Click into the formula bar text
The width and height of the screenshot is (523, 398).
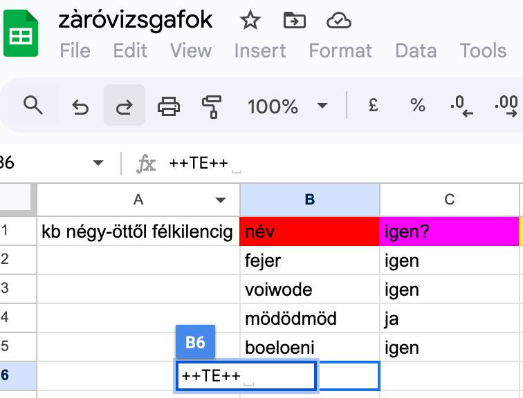(199, 163)
